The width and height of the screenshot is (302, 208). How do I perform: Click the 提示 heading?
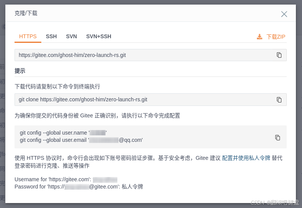tap(20, 71)
